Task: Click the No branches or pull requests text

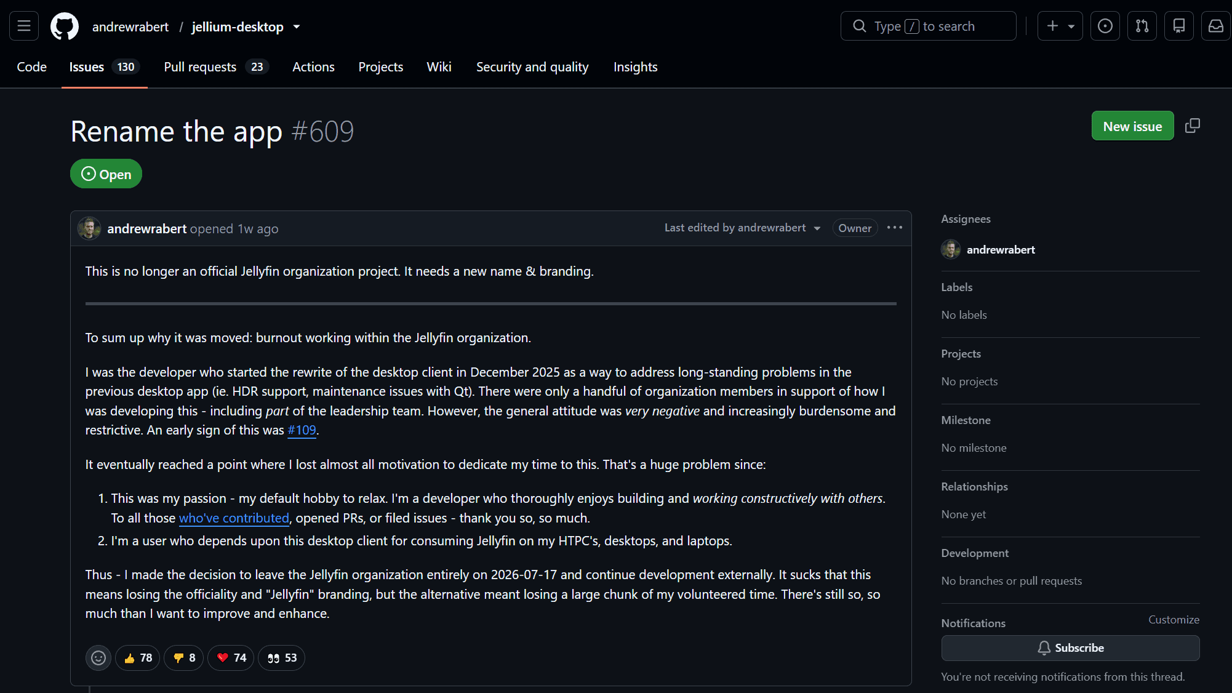Action: pyautogui.click(x=1012, y=581)
